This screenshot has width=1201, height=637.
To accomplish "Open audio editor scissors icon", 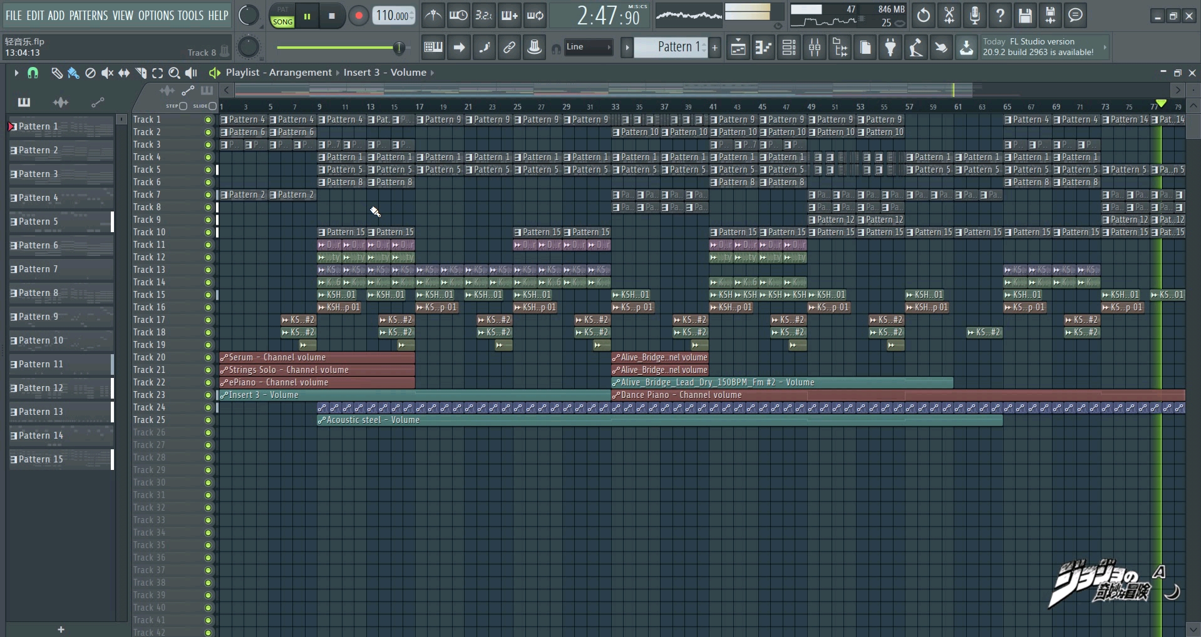I will pos(949,16).
